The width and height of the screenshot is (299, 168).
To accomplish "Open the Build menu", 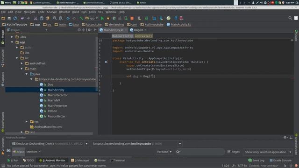I will (76, 12).
